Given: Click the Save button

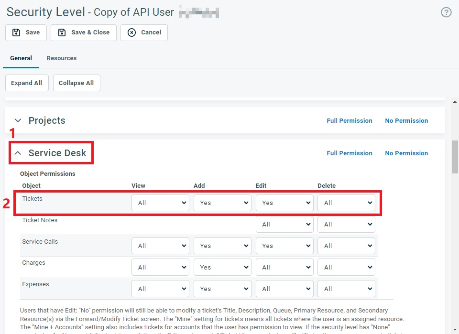Looking at the screenshot, I should (26, 32).
